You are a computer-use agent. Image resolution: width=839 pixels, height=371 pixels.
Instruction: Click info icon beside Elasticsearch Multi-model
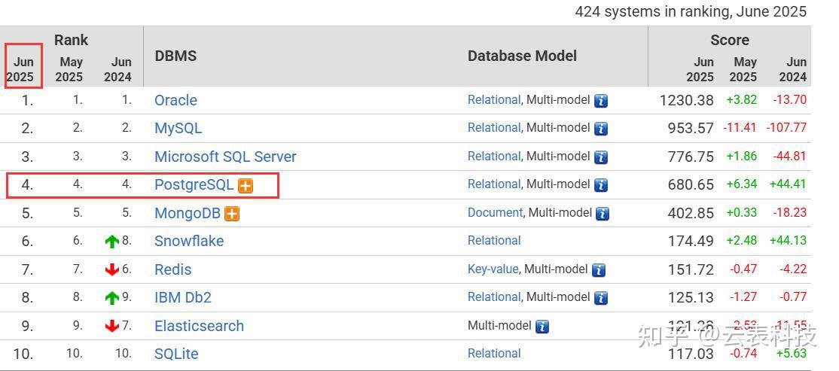pos(542,327)
